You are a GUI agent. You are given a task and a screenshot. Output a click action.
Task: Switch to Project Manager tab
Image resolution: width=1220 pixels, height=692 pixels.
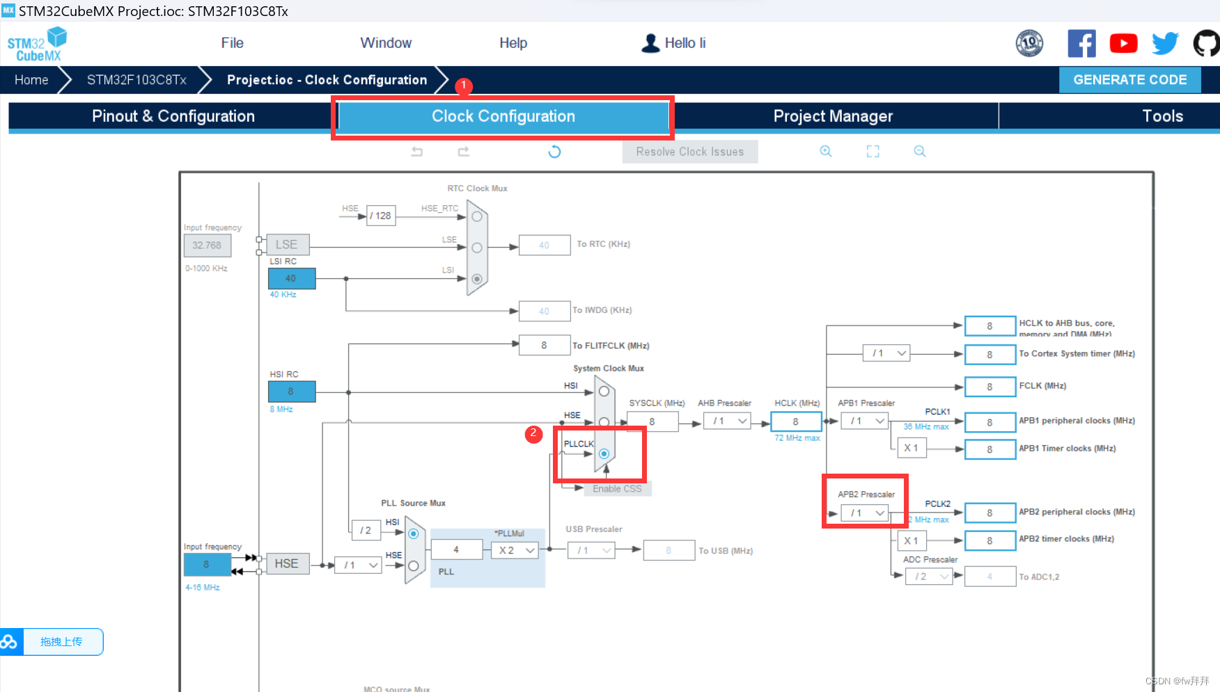click(833, 116)
